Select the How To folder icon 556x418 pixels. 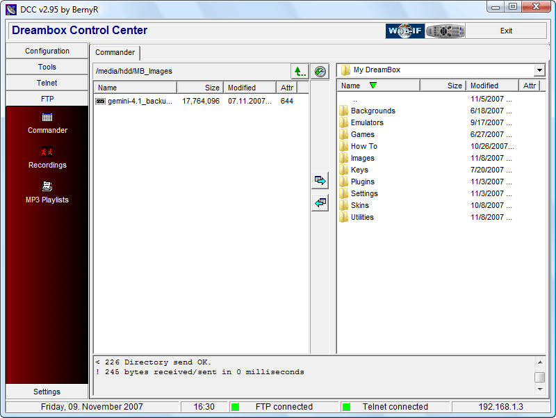tap(343, 146)
